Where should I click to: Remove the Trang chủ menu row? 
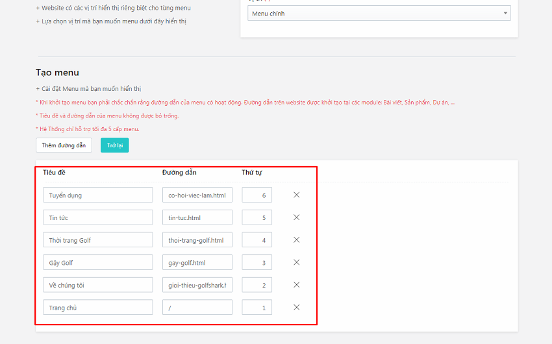click(296, 308)
